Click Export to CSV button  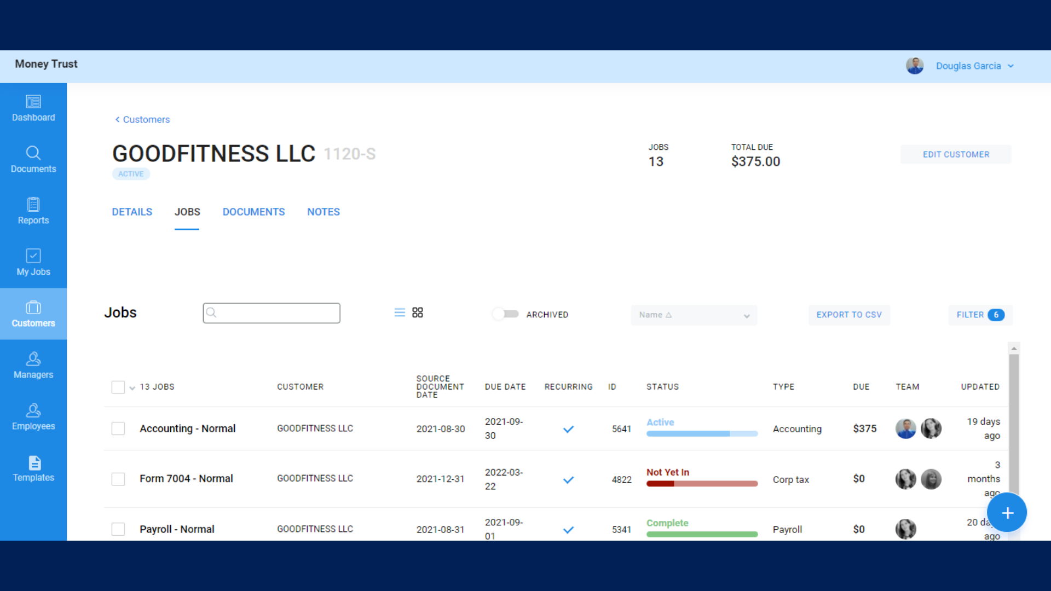(849, 315)
